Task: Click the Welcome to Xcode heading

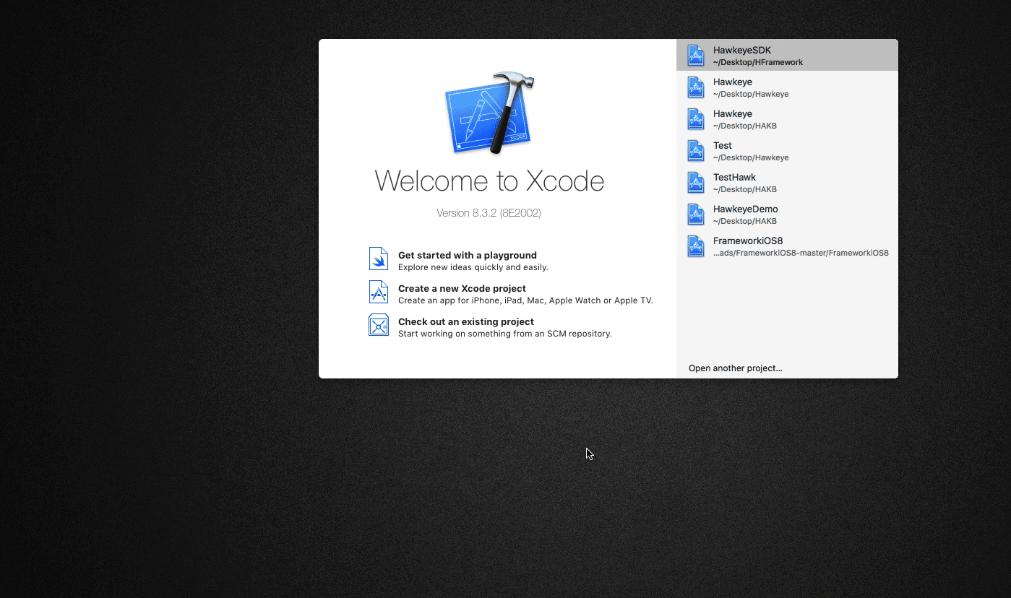Action: pyautogui.click(x=489, y=181)
